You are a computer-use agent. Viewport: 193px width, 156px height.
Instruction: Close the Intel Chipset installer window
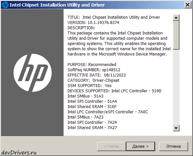188,5
